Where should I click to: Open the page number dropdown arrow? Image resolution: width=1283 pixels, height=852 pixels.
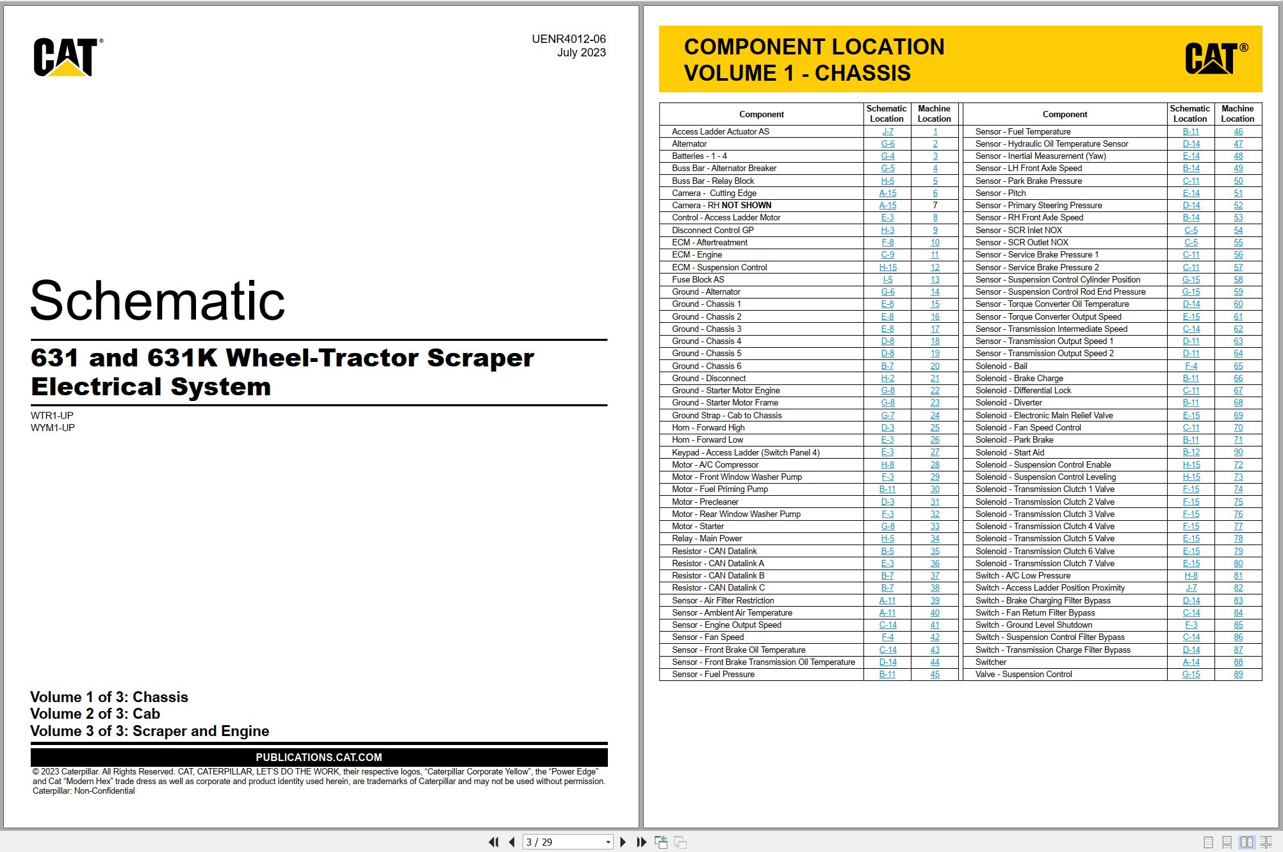[x=608, y=842]
